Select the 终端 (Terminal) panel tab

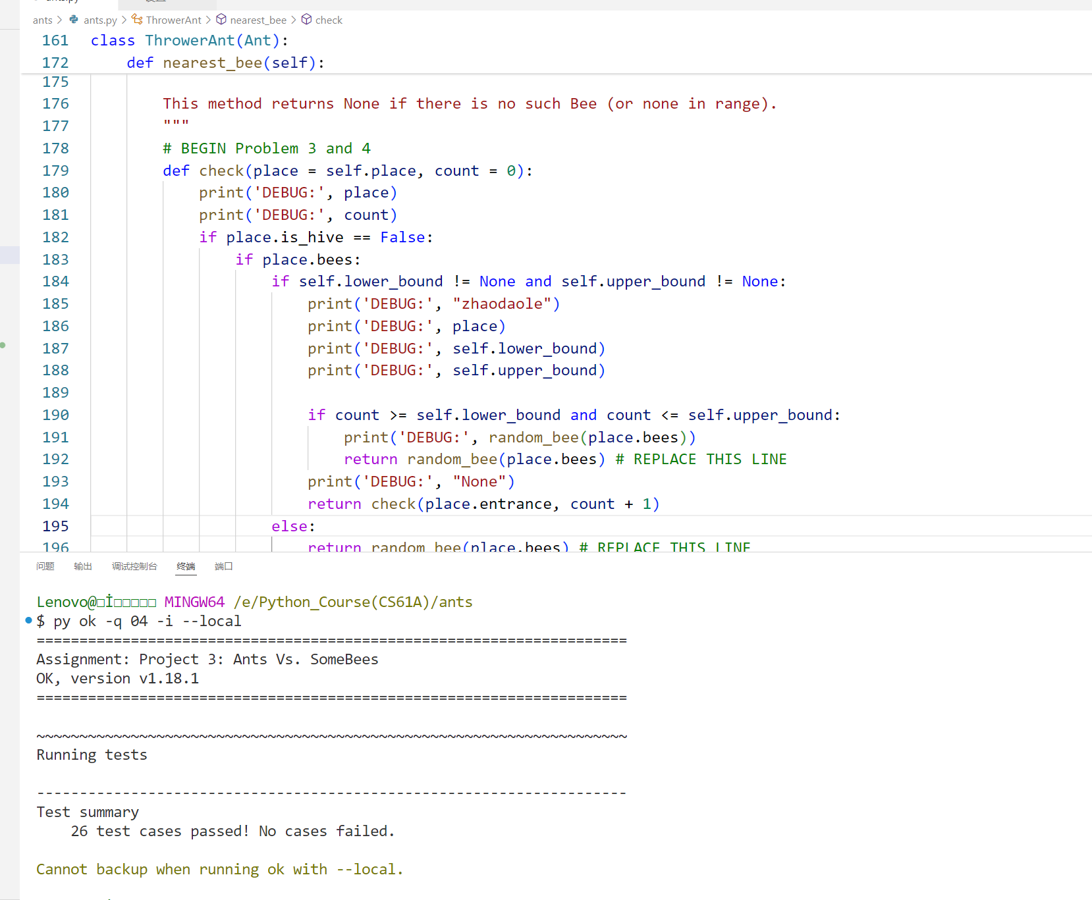(x=186, y=566)
